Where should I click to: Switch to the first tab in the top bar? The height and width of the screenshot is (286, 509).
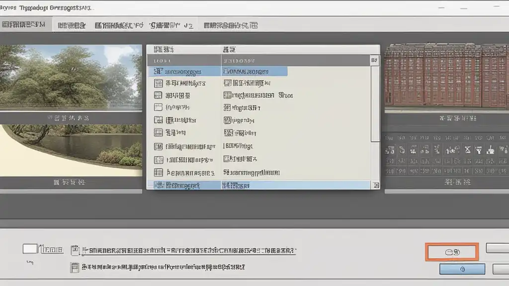click(x=25, y=25)
